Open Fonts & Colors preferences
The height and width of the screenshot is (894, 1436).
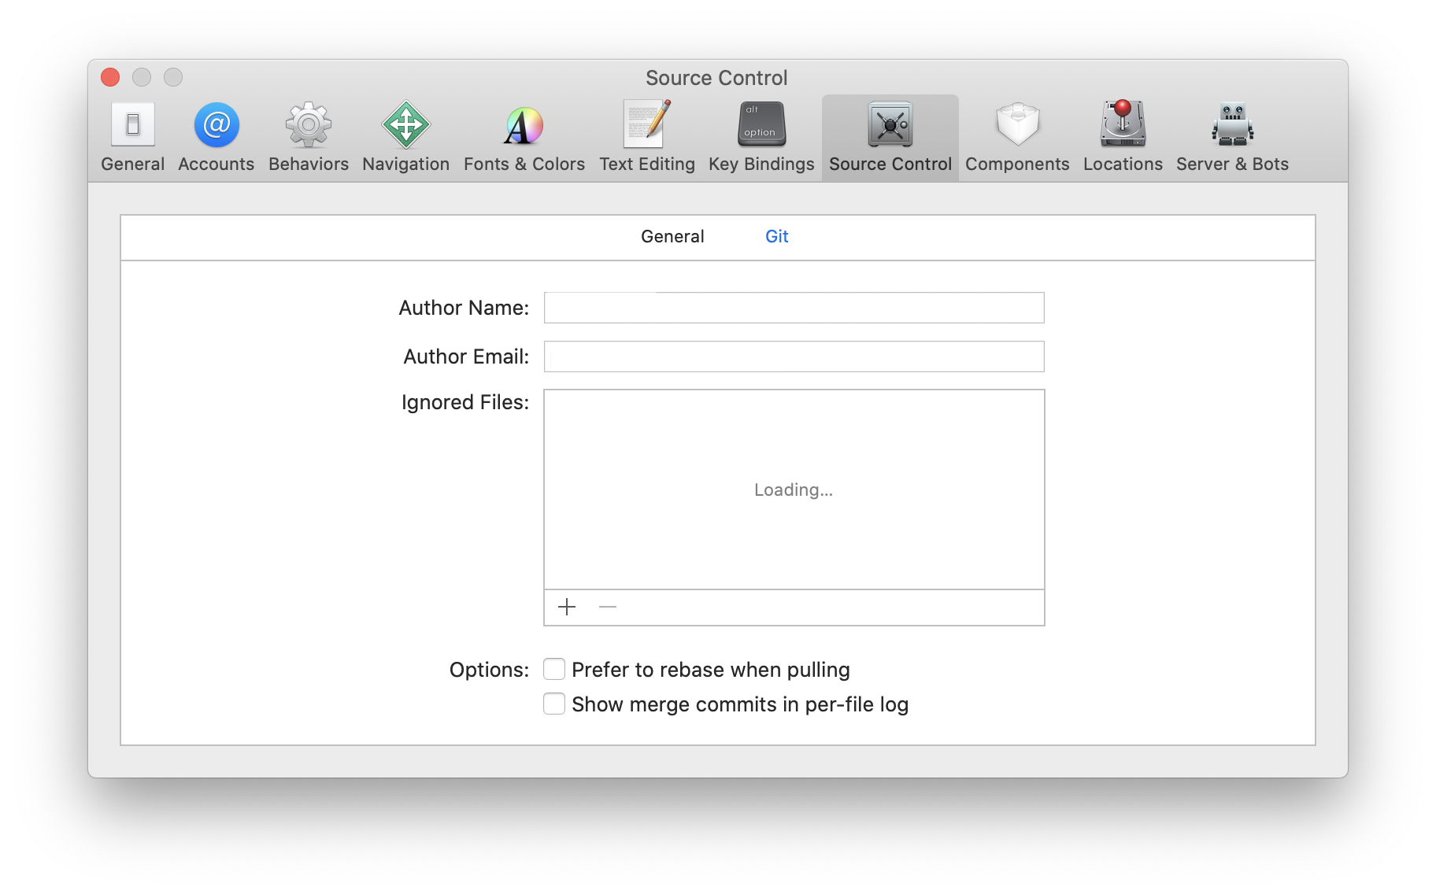click(524, 137)
